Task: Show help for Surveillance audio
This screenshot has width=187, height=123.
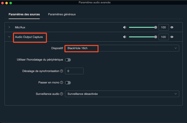Action: coord(62,94)
